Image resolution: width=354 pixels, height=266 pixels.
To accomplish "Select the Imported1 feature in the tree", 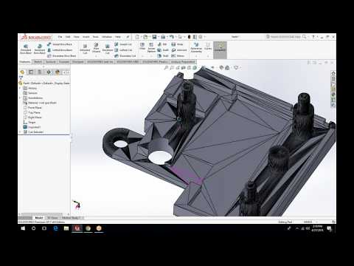I will tap(32, 127).
